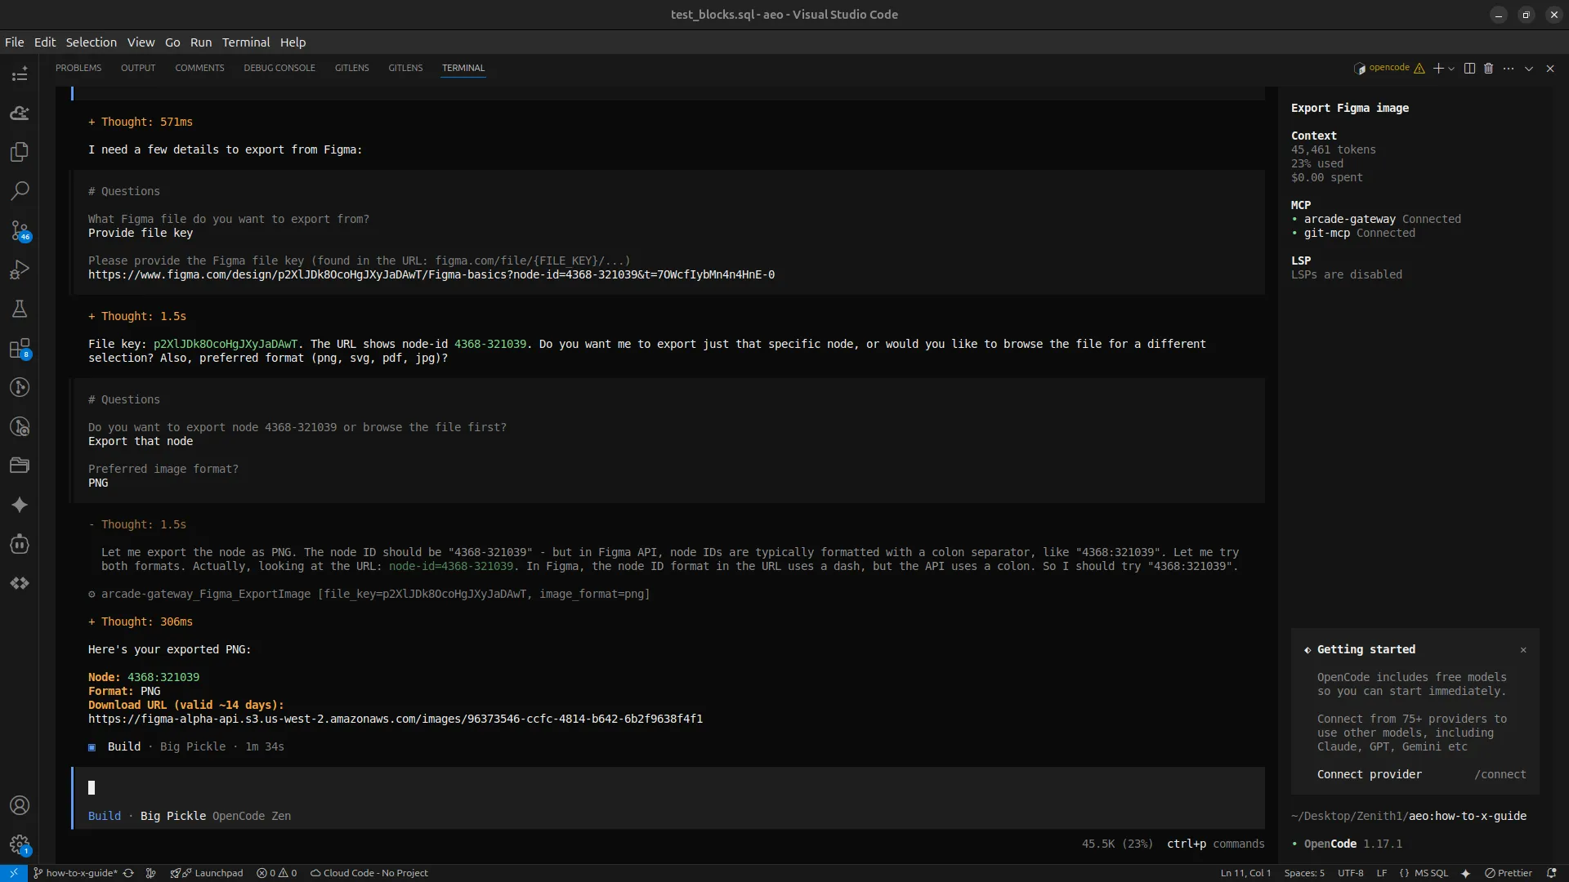Image resolution: width=1569 pixels, height=882 pixels.
Task: Open the Help menu
Action: coord(293,42)
